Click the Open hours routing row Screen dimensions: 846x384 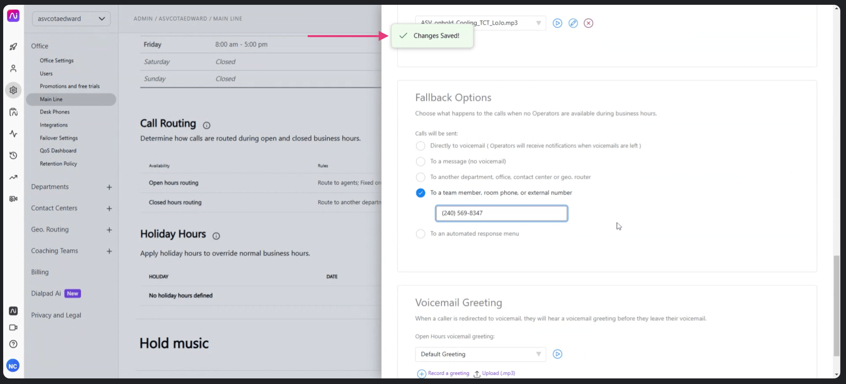point(261,183)
